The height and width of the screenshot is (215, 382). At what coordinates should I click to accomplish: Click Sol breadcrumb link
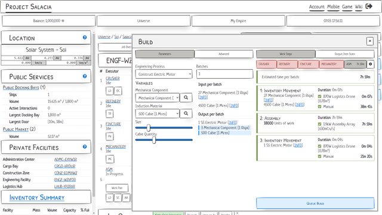tap(116, 37)
